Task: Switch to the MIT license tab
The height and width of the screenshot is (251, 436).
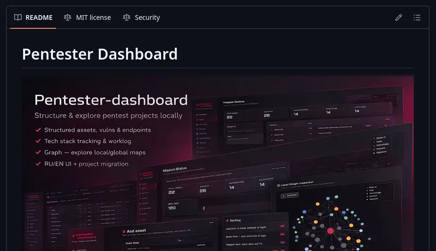Action: (x=87, y=17)
